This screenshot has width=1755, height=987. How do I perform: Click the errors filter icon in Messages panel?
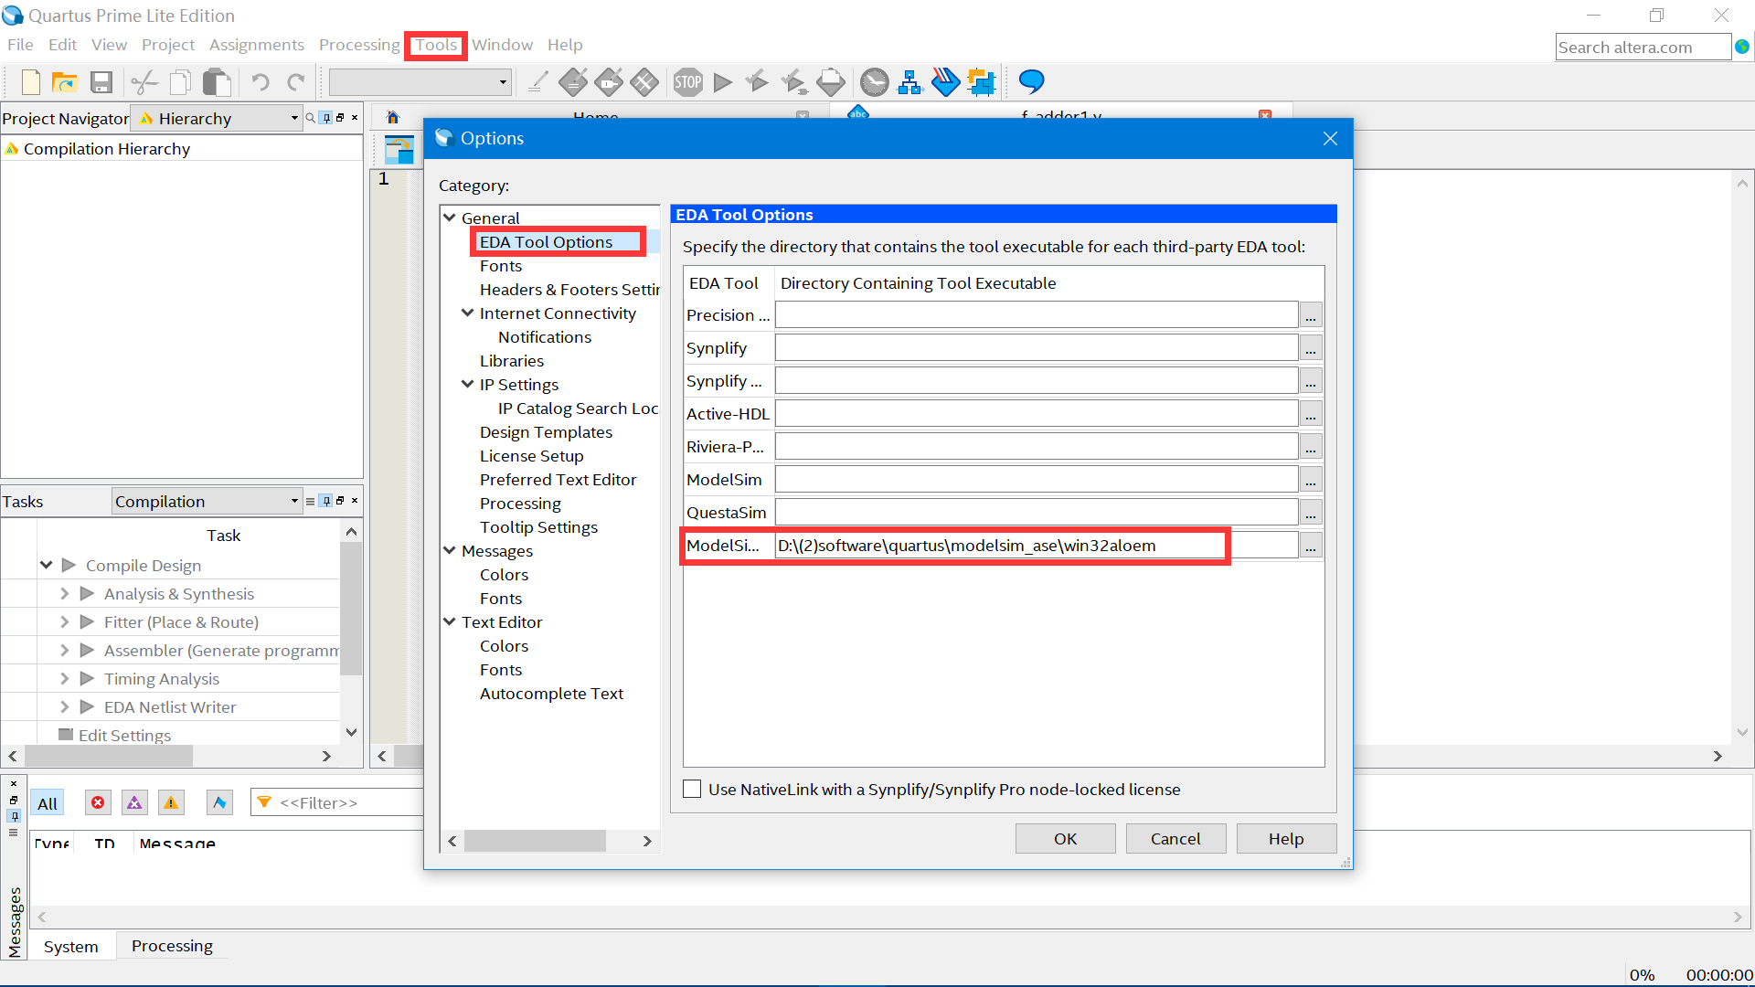tap(98, 801)
